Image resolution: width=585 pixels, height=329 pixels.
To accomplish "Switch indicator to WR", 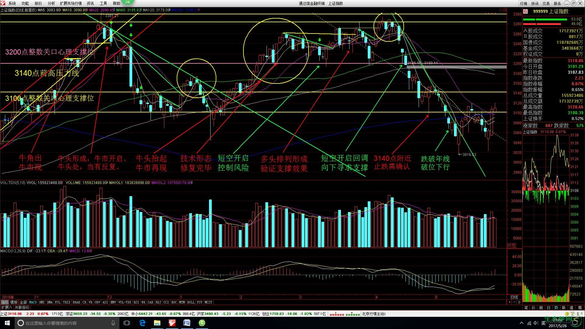I will pyautogui.click(x=144, y=302).
